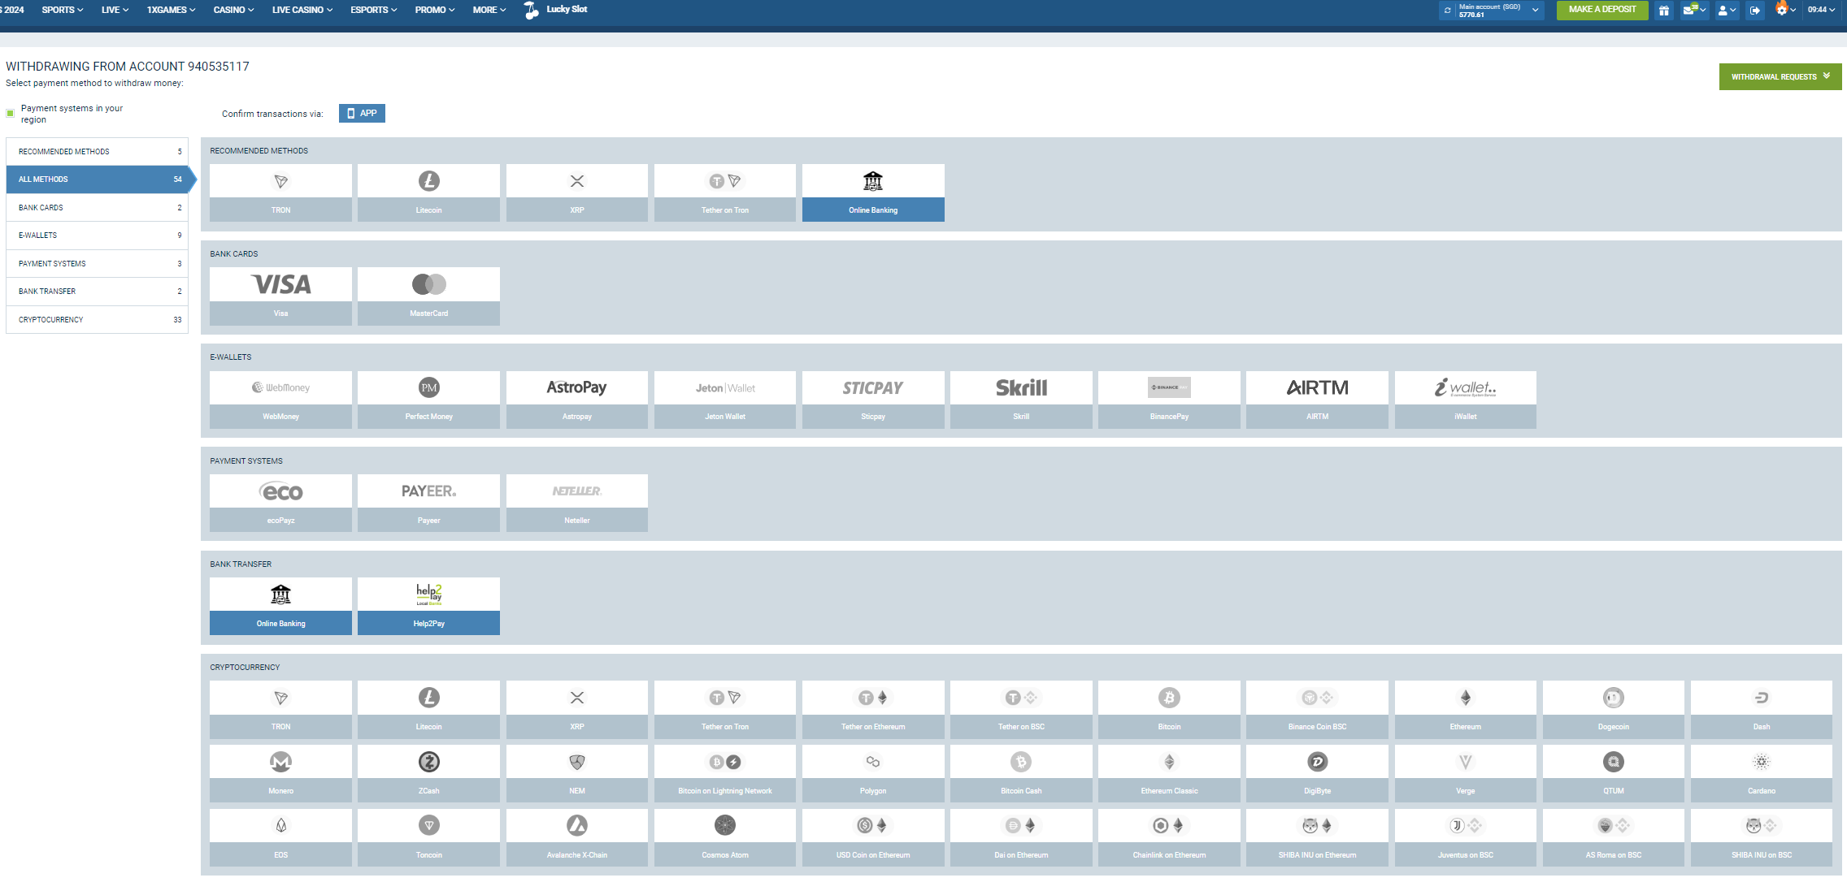This screenshot has height=895, width=1847.
Task: Pick Bitcoin on Lightning Network
Action: [x=725, y=774]
